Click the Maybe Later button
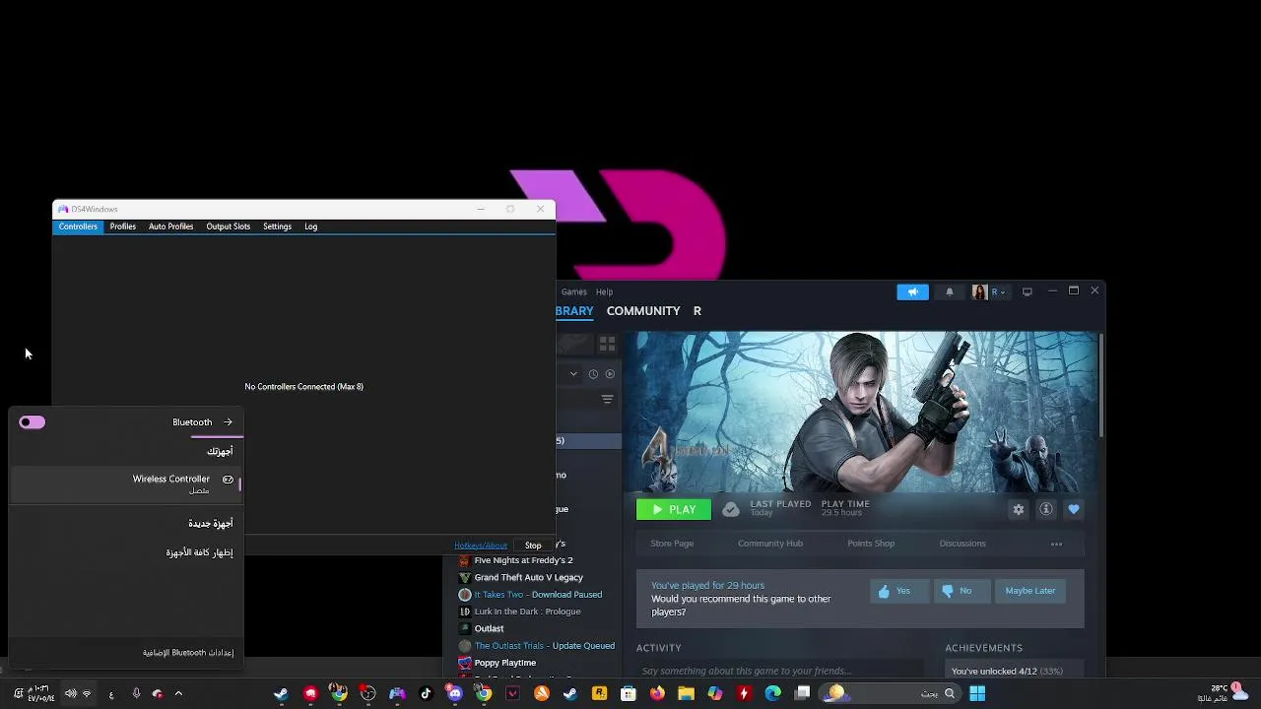The height and width of the screenshot is (709, 1261). coord(1030,591)
